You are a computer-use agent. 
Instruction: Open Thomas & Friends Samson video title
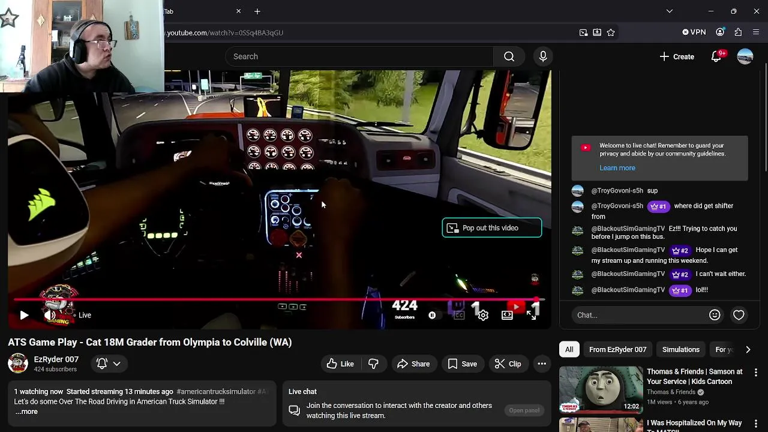coord(695,376)
